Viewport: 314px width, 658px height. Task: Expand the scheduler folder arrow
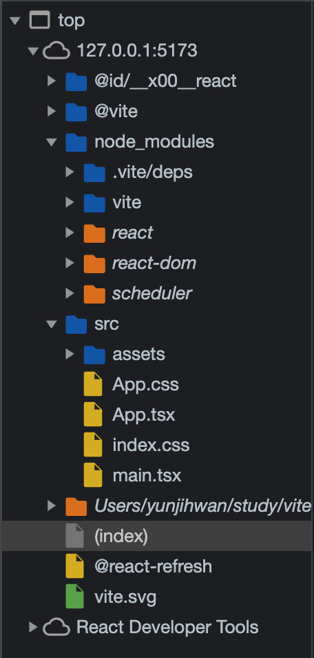[70, 293]
